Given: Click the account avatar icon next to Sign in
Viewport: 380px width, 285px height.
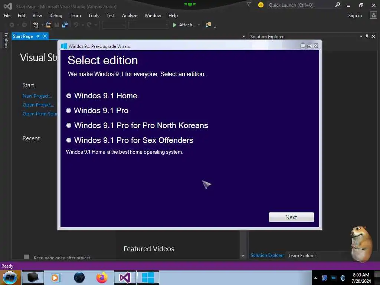Looking at the screenshot, I should point(373,15).
